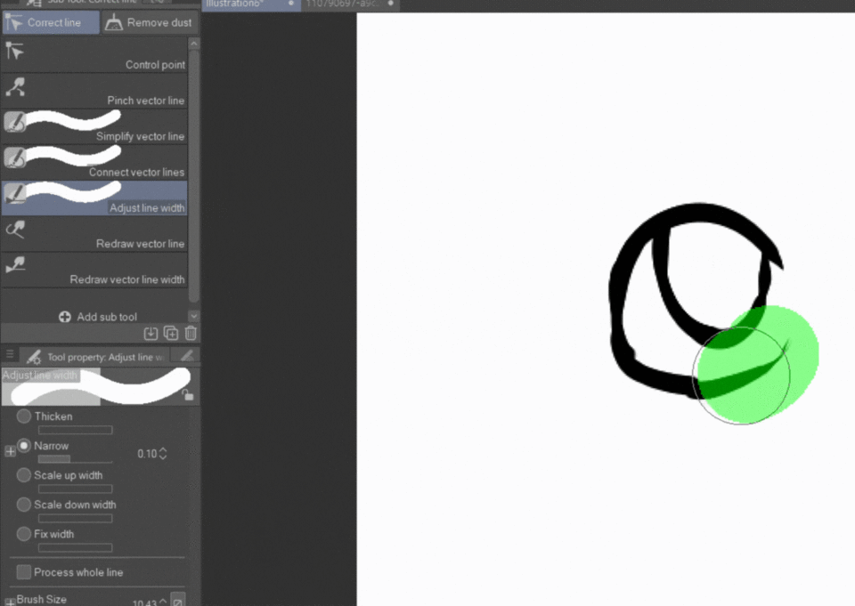Image resolution: width=855 pixels, height=606 pixels.
Task: Click the Adjust line width stroke preview
Action: 101,386
